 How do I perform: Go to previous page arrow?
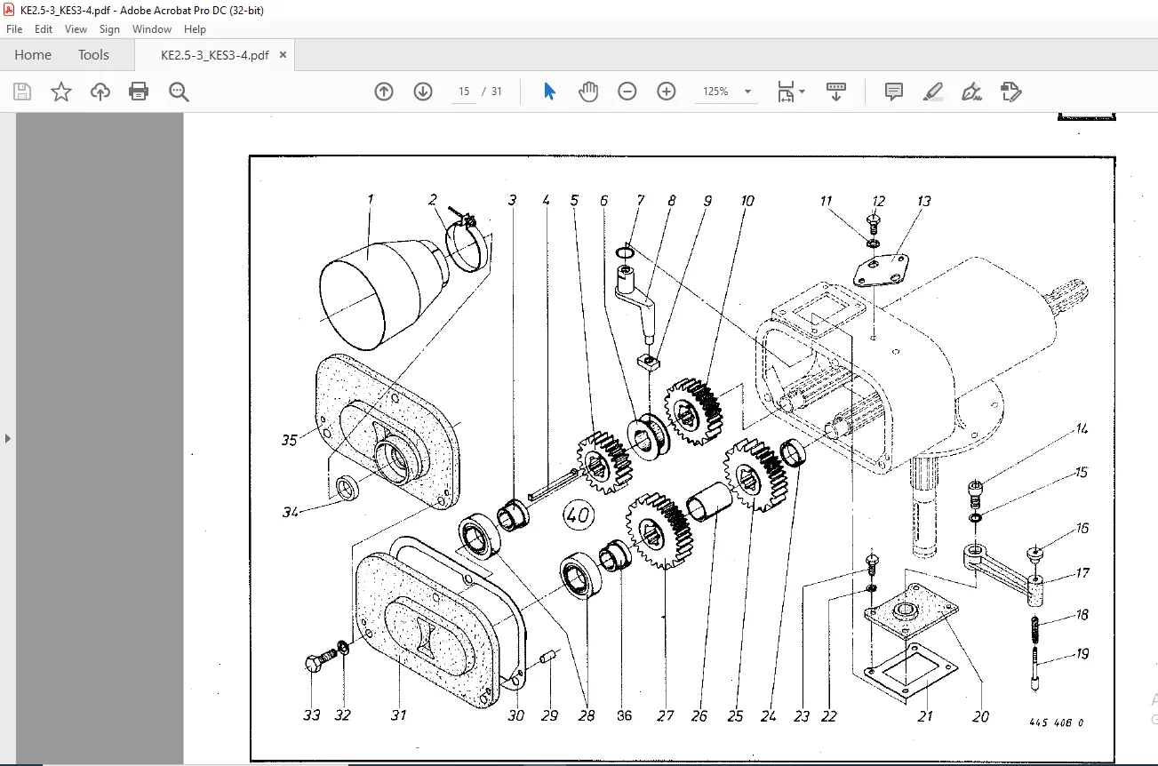click(x=384, y=92)
